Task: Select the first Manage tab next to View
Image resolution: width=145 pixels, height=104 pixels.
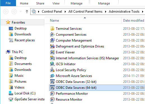Action: click(77, 3)
